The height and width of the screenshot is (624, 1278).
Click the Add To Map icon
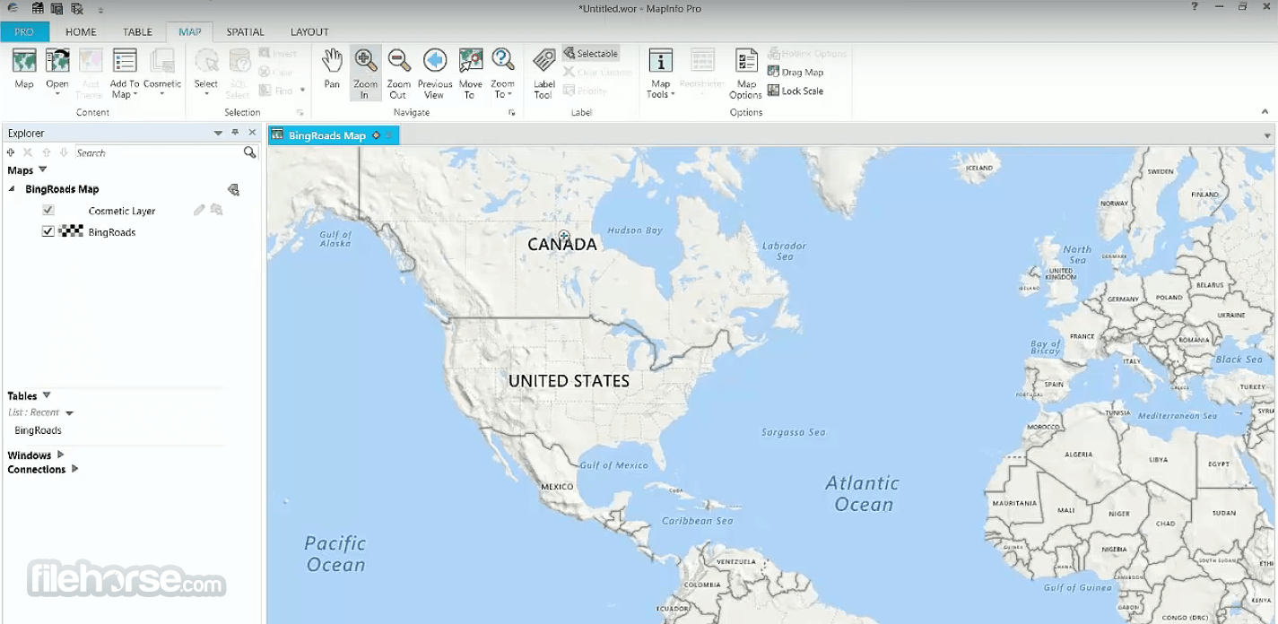click(x=125, y=60)
